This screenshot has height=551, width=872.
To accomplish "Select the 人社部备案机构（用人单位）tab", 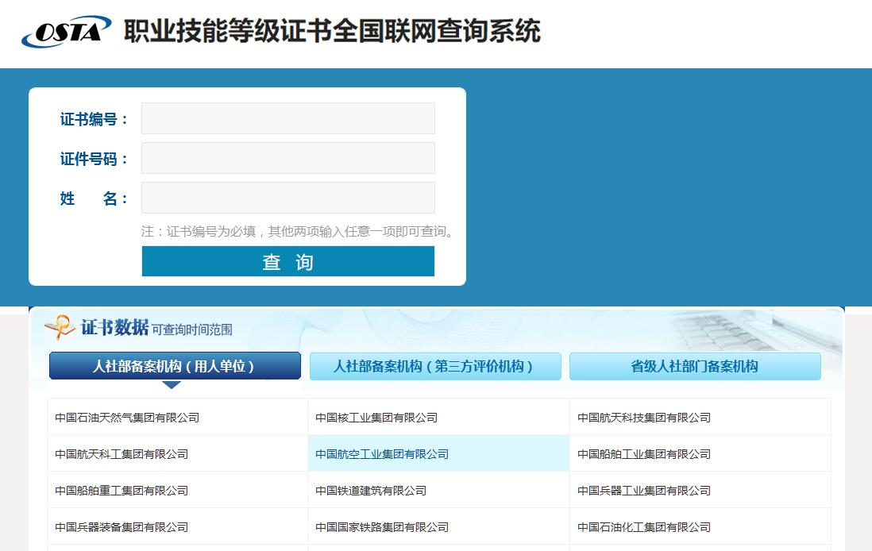I will (175, 366).
